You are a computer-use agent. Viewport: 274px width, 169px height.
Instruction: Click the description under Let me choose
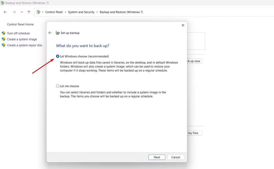[x=113, y=94]
